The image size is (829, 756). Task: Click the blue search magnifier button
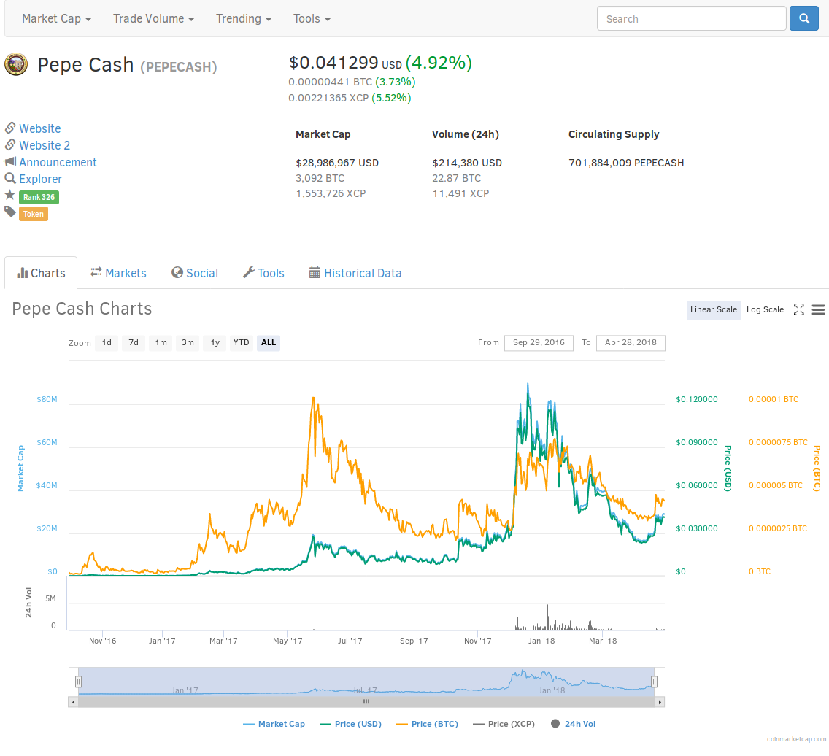pyautogui.click(x=803, y=18)
